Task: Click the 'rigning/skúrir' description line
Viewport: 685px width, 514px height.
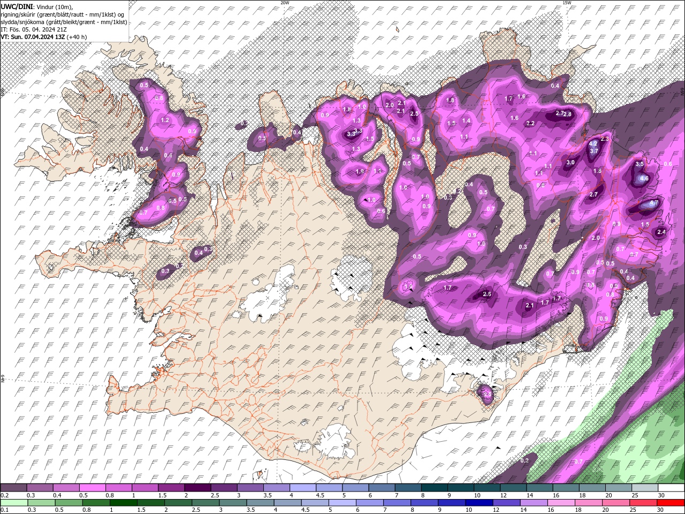Action: click(x=63, y=14)
